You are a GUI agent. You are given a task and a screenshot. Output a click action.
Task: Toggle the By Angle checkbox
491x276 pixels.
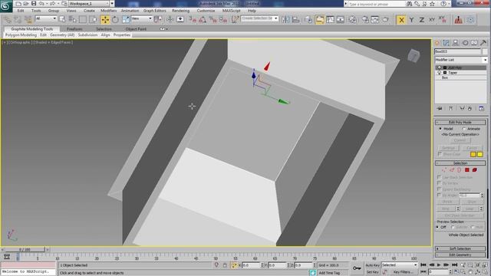(x=439, y=195)
